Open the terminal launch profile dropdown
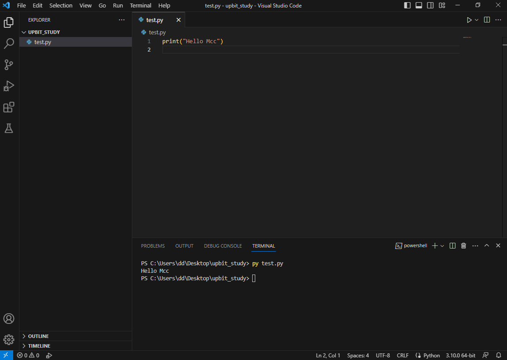Viewport: 507px width, 360px height. pos(442,245)
